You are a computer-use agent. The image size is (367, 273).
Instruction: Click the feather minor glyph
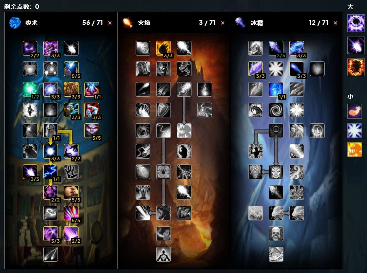pyautogui.click(x=354, y=111)
